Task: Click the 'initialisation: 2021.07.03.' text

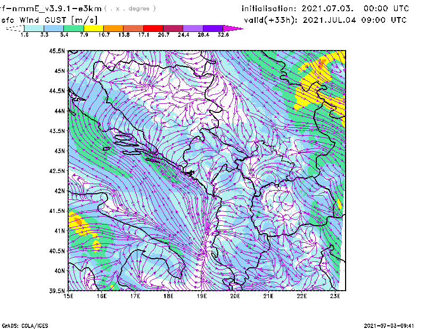Action: point(298,9)
